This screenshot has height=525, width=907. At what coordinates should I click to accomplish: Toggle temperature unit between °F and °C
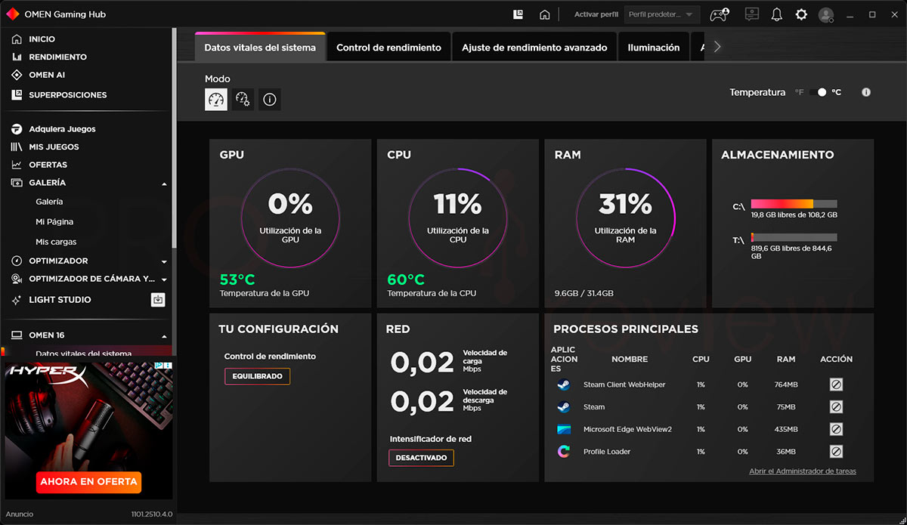pos(818,92)
